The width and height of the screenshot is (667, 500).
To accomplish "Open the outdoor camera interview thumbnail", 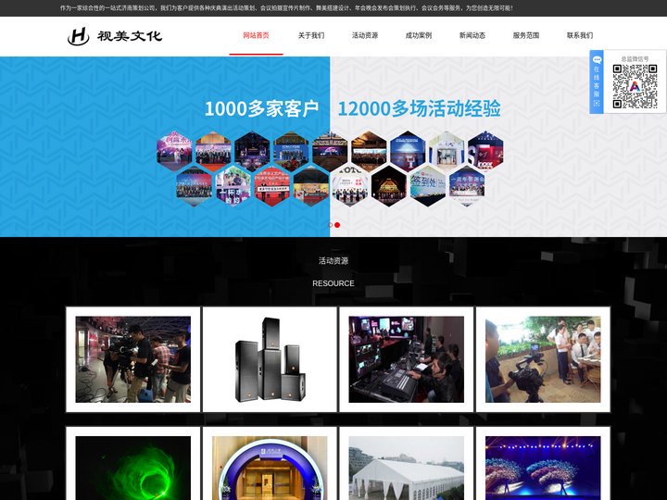I will tap(543, 359).
